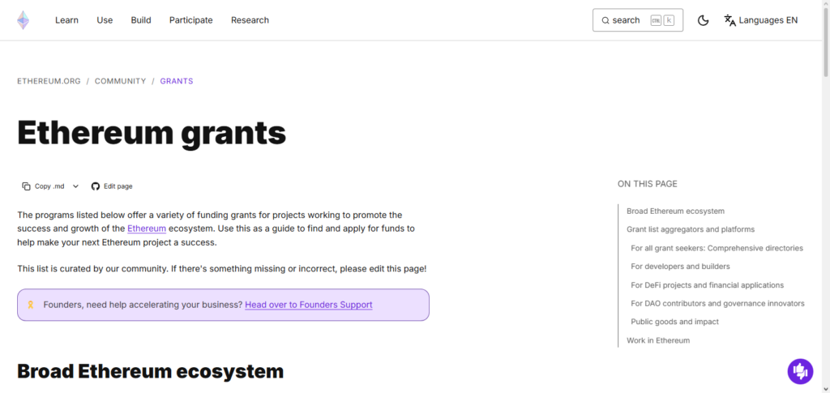Click inside the search field
Viewport: 830px width, 393px height.
(x=638, y=20)
